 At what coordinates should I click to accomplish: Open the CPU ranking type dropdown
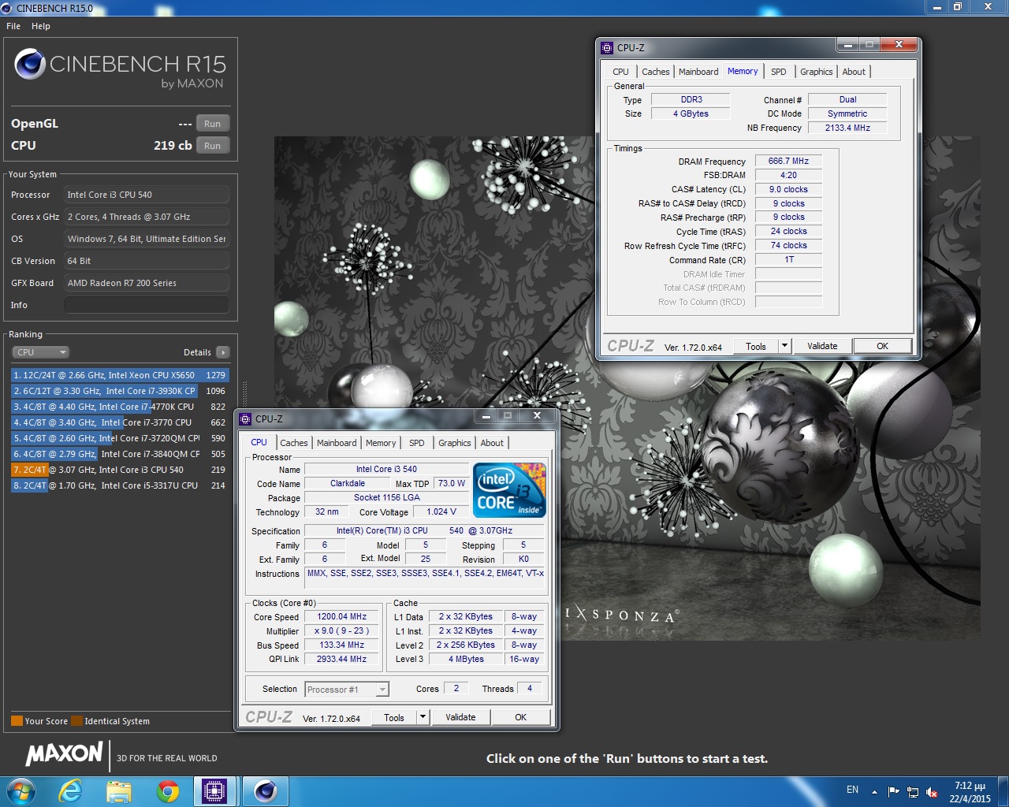point(40,352)
